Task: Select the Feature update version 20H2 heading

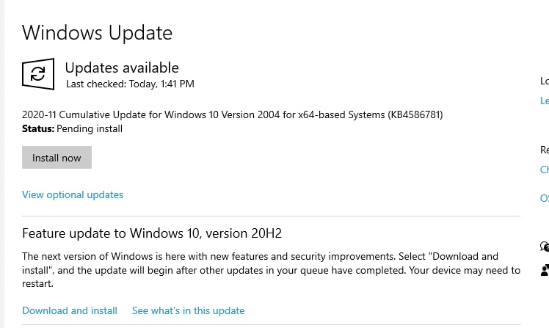Action: (152, 233)
